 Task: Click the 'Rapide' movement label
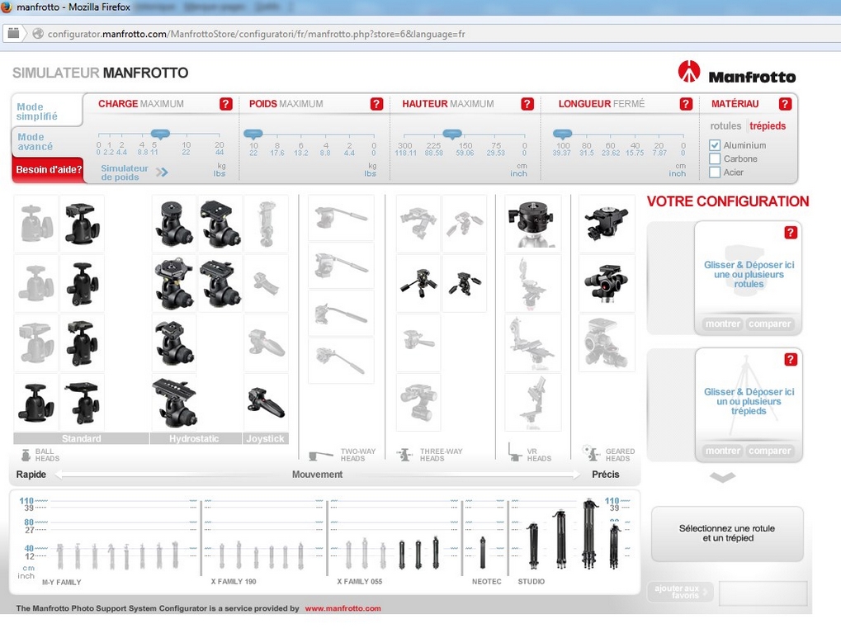pyautogui.click(x=31, y=475)
